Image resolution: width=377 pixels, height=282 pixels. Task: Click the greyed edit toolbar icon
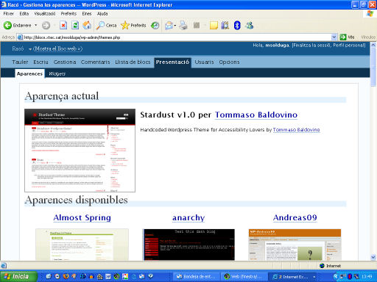(x=197, y=25)
